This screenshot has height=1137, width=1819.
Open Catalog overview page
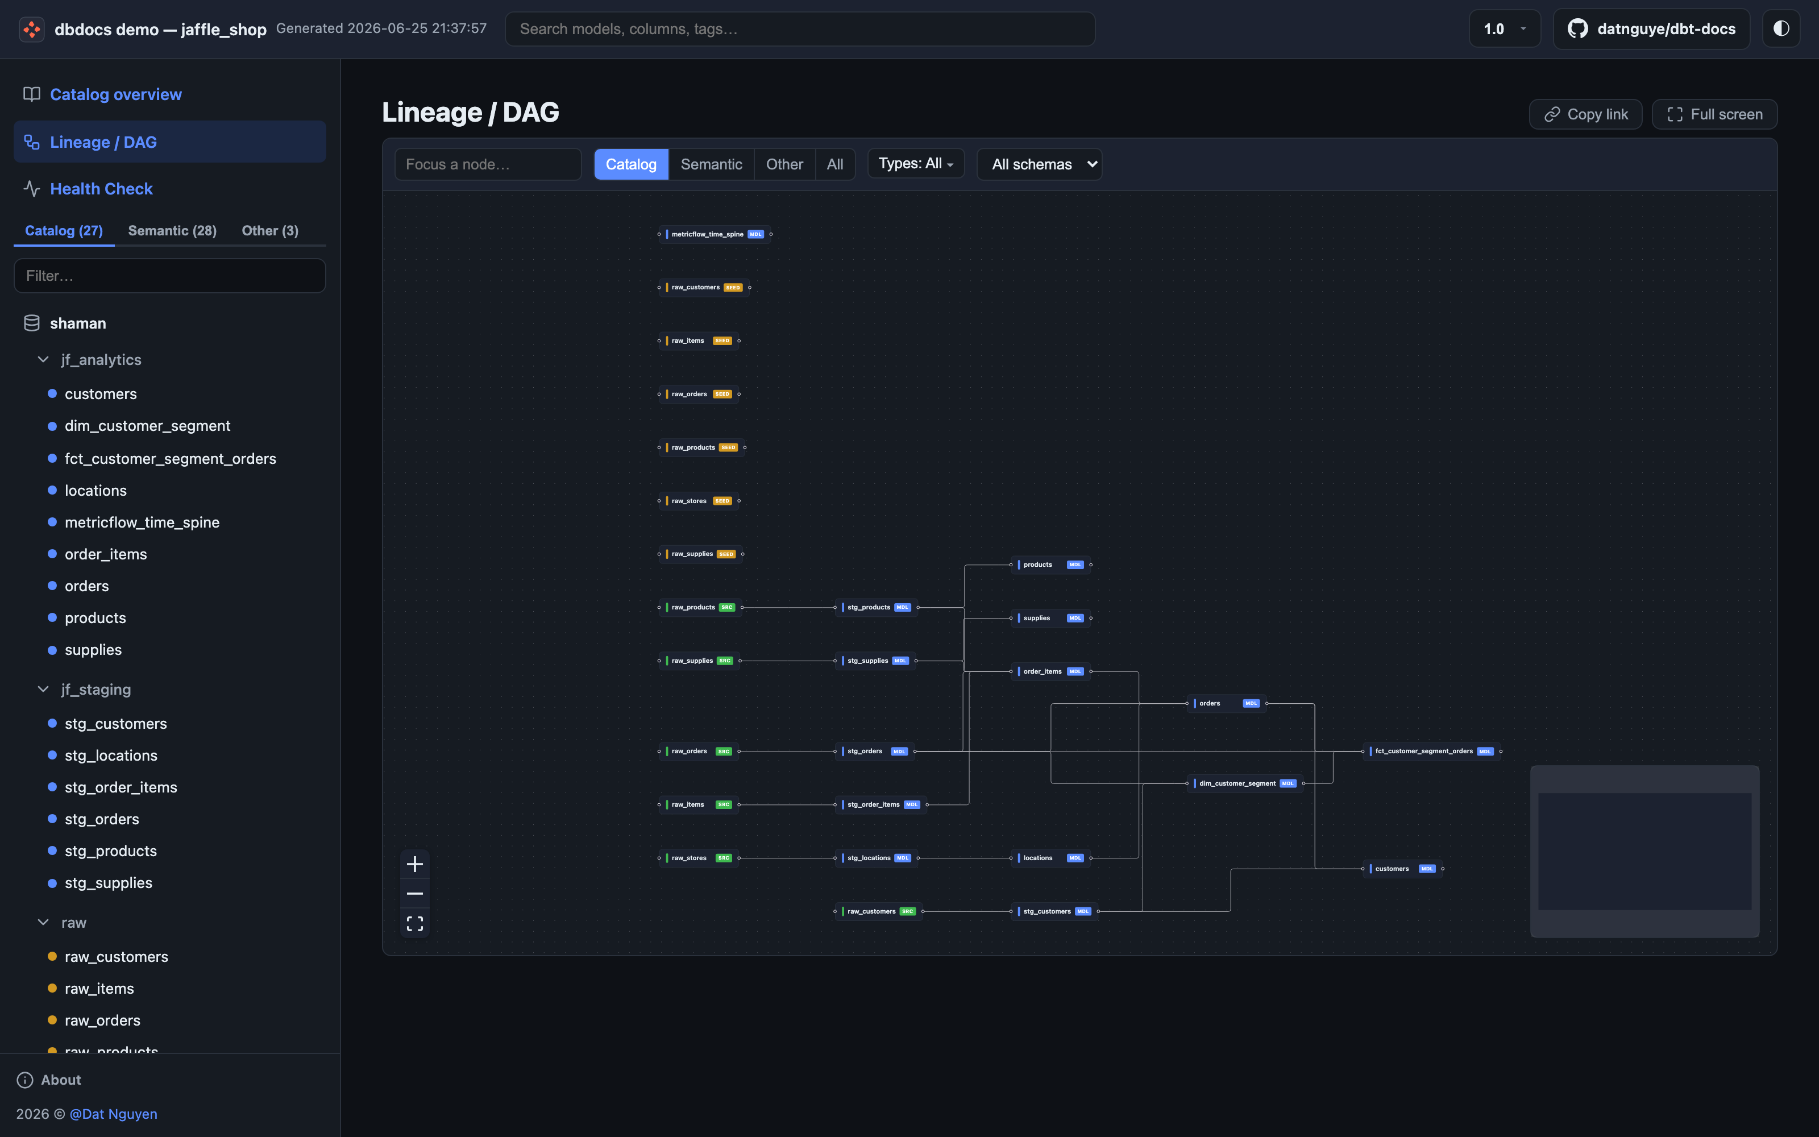(116, 94)
